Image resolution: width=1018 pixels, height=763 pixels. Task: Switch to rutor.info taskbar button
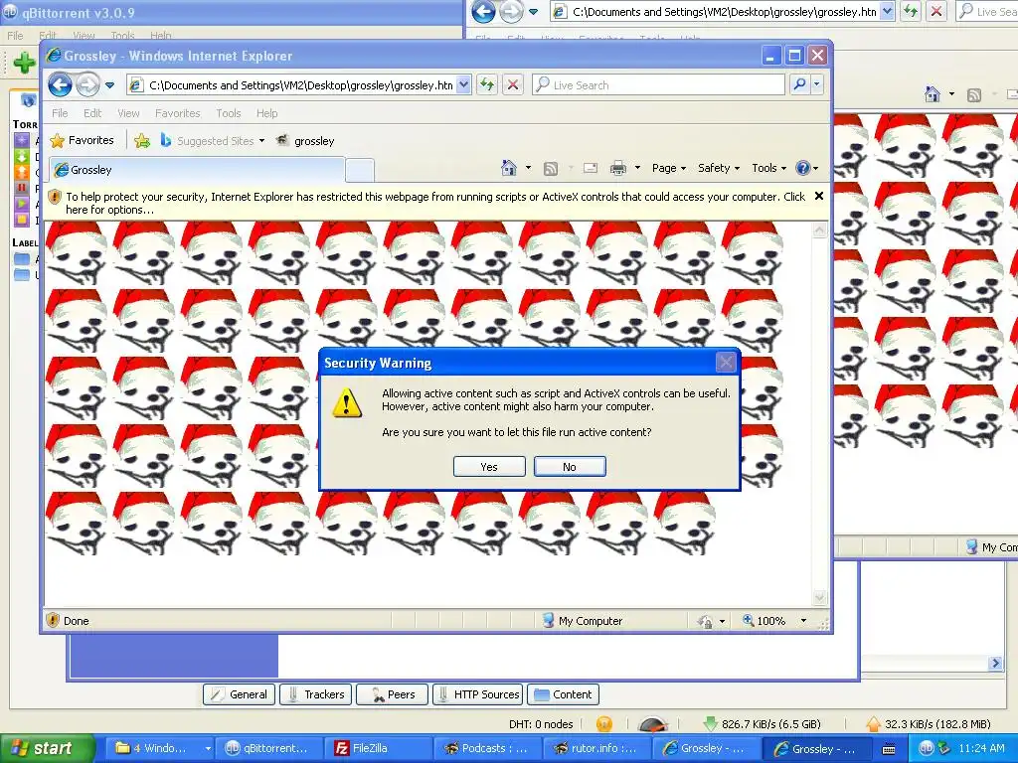click(595, 748)
